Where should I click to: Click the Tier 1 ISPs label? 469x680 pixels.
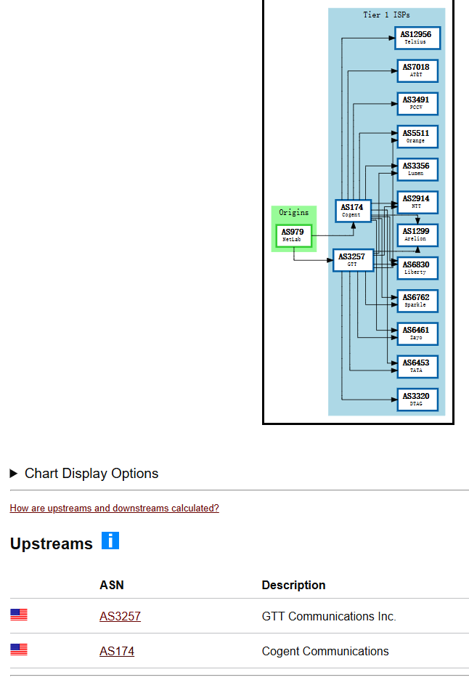[x=386, y=15]
